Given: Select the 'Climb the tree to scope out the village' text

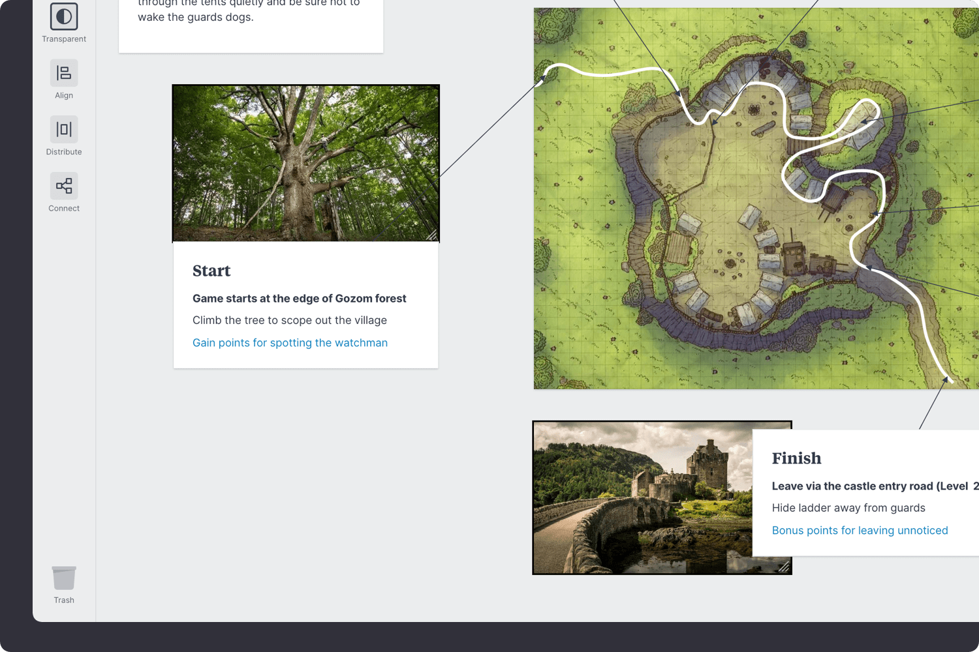Looking at the screenshot, I should coord(289,320).
